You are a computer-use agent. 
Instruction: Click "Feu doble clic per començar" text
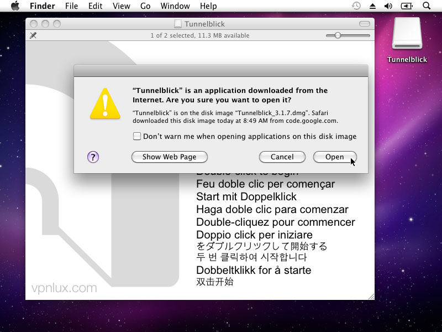pos(266,184)
